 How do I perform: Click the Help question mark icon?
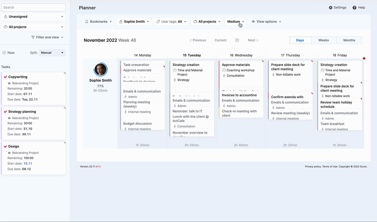(x=354, y=8)
